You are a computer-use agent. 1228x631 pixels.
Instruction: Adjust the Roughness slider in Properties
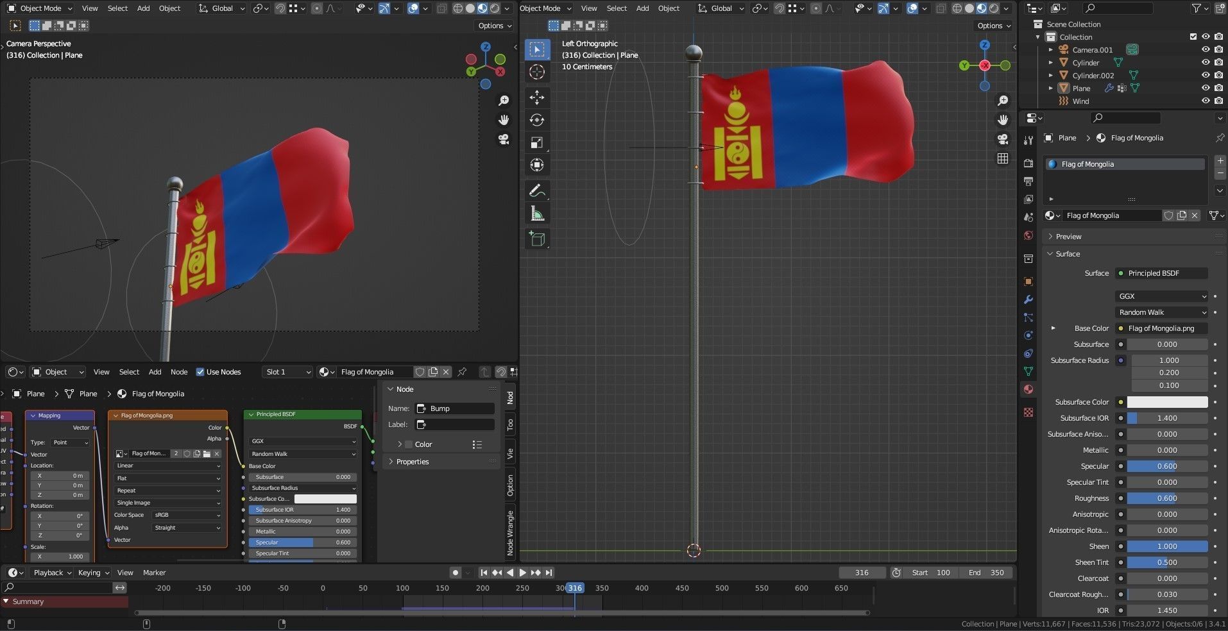1167,498
